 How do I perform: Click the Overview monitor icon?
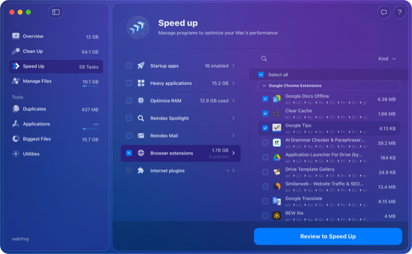coord(16,36)
